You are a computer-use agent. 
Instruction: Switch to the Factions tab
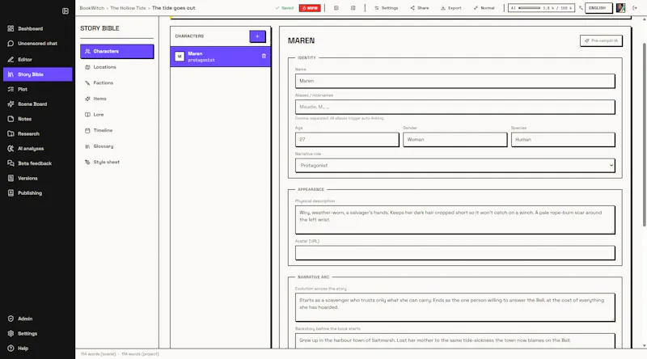point(116,83)
